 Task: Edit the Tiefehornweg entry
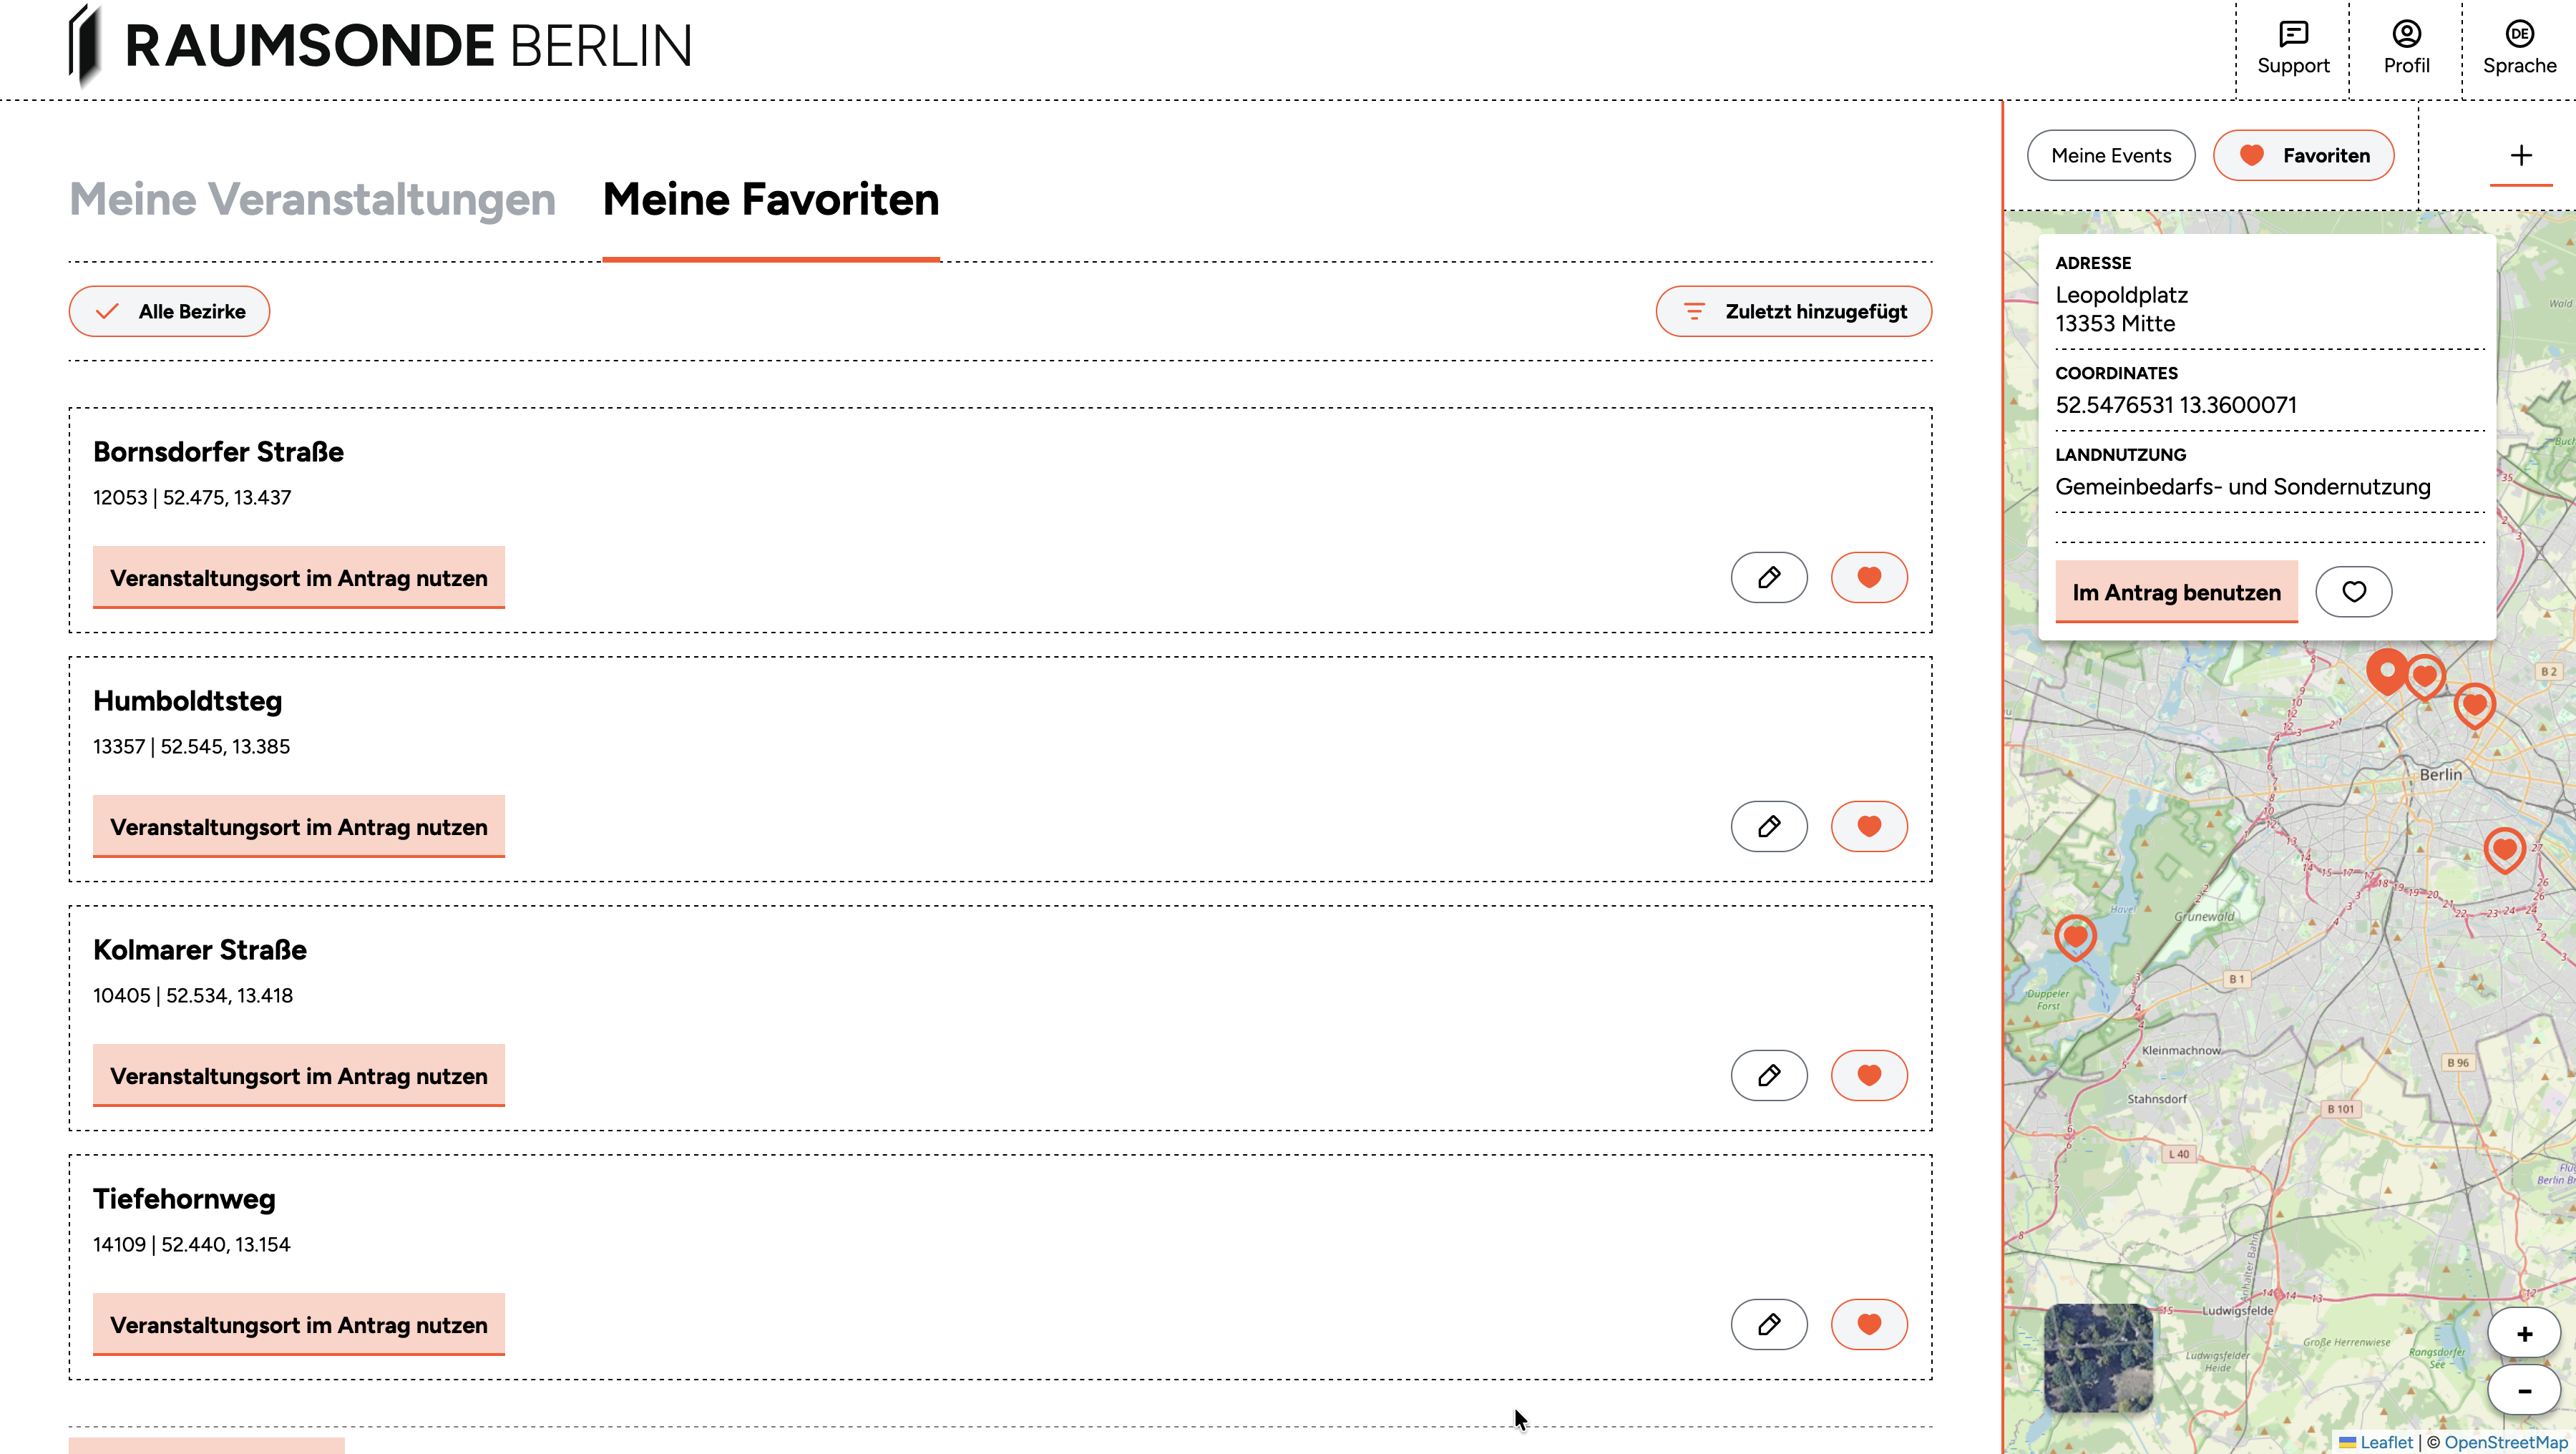[x=1768, y=1324]
